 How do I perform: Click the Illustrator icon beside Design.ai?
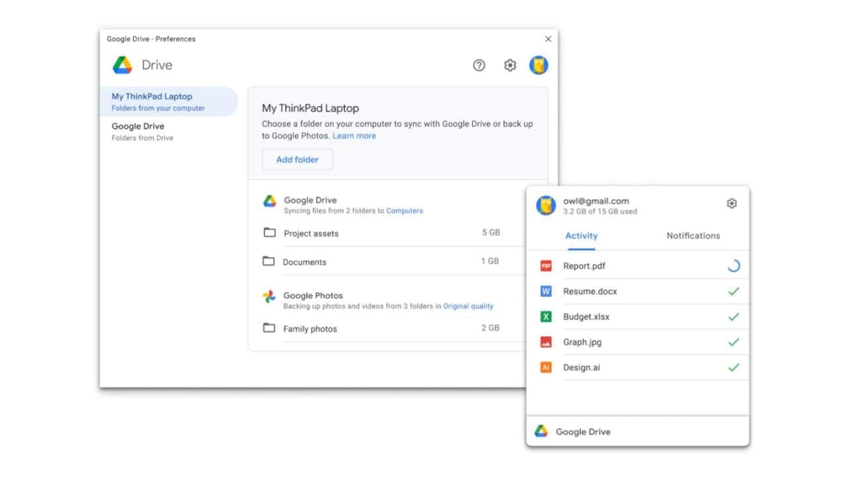point(545,367)
